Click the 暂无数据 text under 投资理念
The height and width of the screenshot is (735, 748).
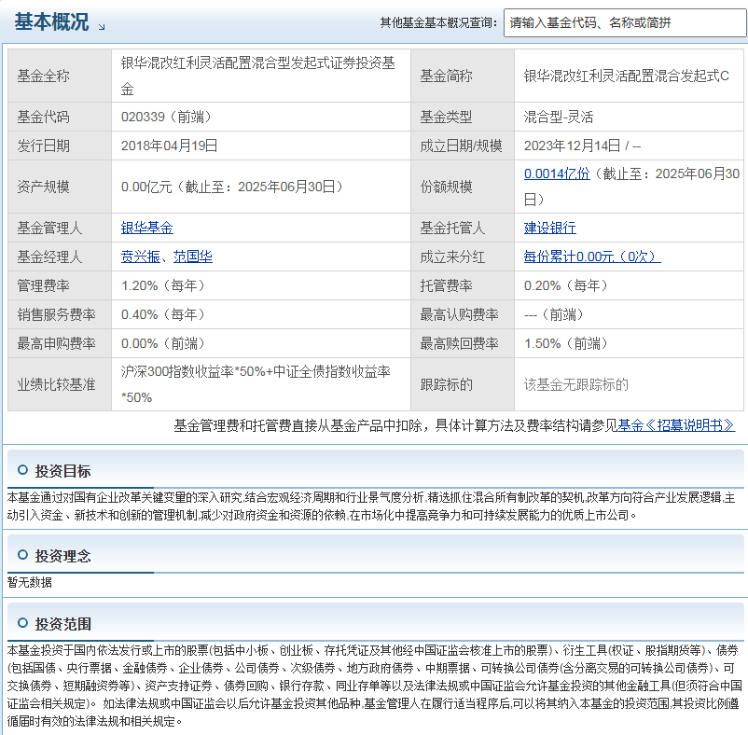30,582
